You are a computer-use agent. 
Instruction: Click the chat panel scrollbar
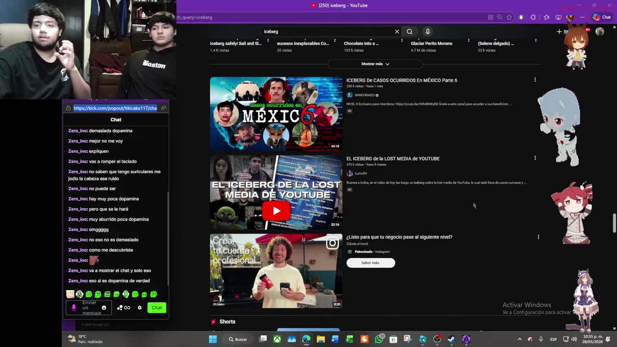pos(168,239)
